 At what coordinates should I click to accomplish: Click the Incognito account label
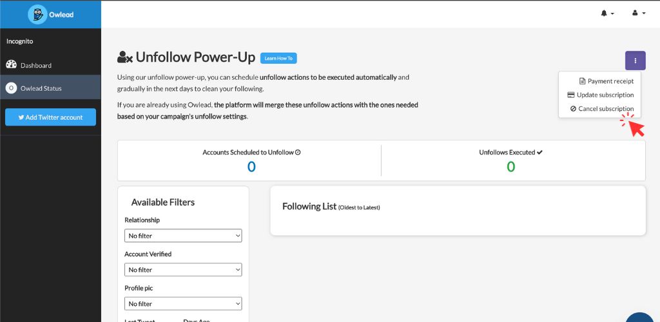19,41
